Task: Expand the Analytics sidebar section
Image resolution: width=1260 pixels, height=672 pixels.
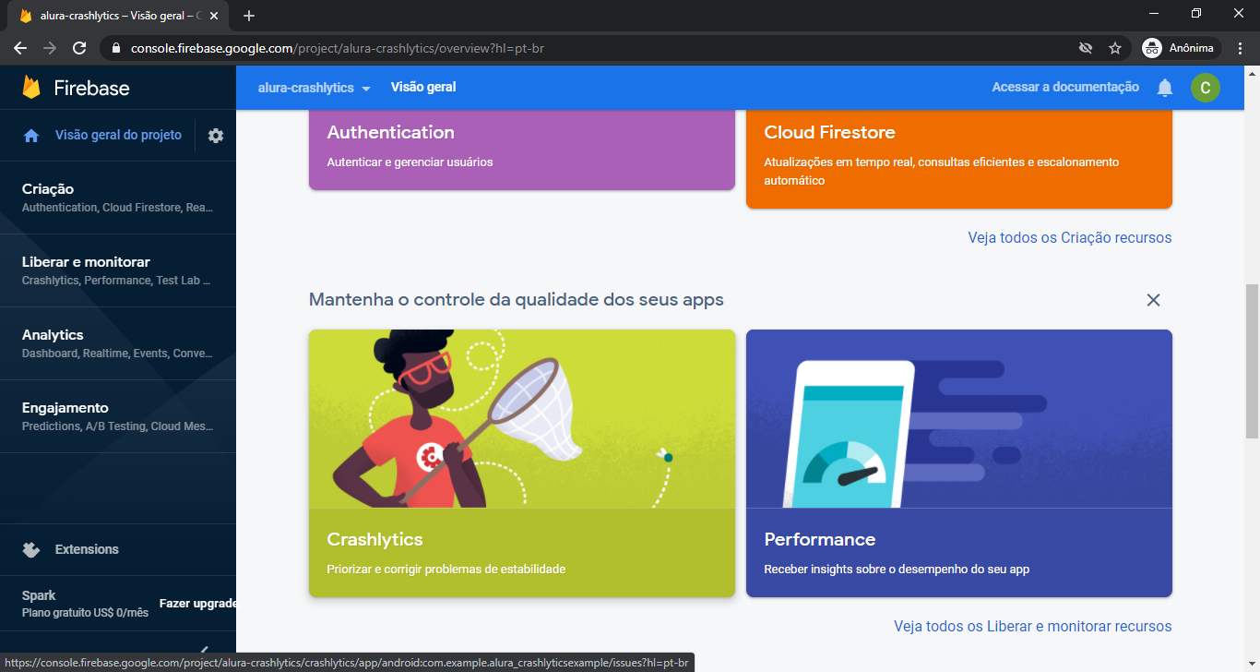Action: coord(117,343)
